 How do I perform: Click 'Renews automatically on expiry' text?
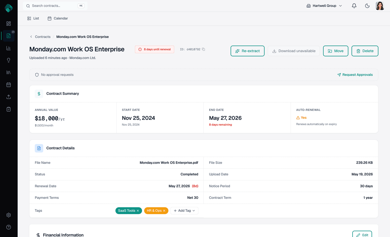click(x=316, y=124)
